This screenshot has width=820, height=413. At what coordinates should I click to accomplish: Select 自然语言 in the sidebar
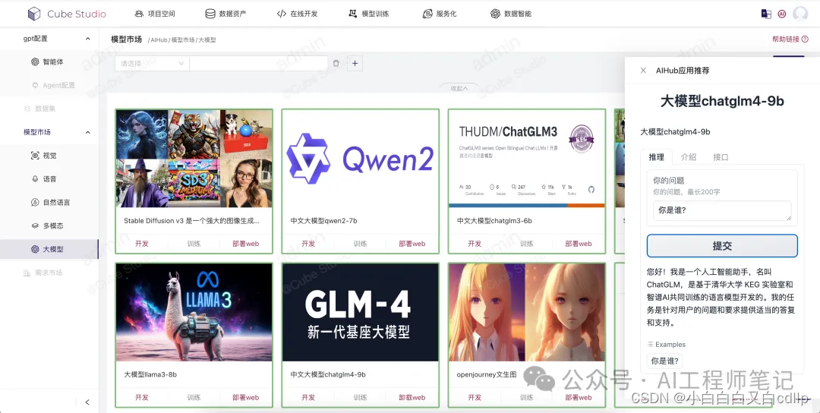tap(49, 202)
